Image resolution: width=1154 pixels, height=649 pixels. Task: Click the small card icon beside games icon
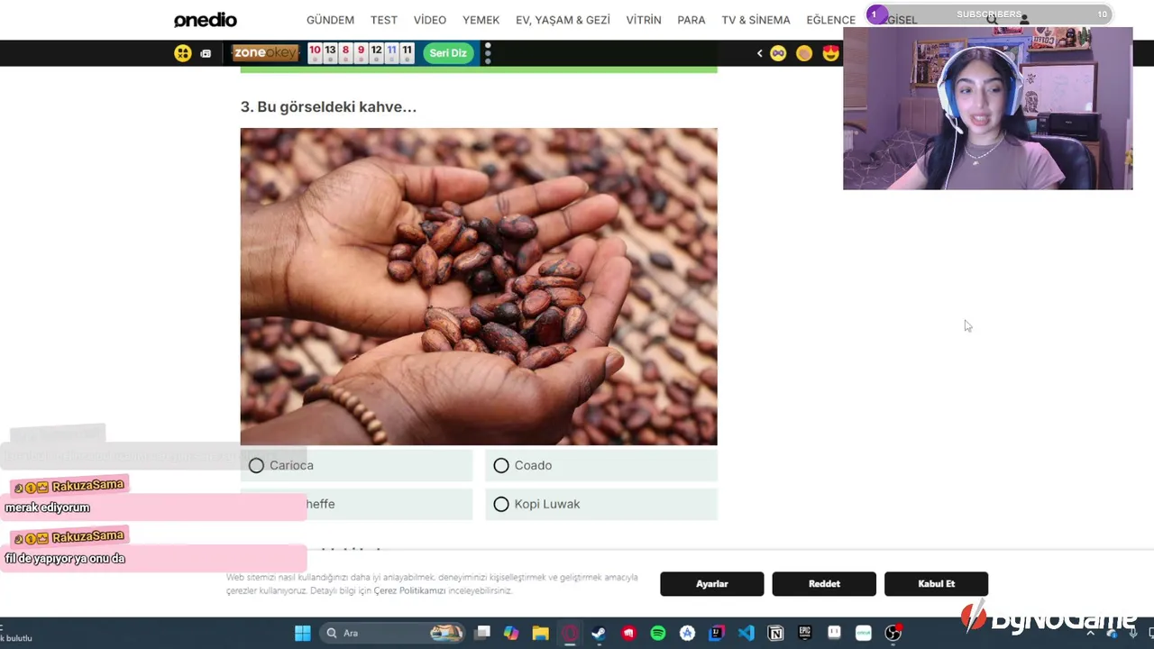pos(206,53)
